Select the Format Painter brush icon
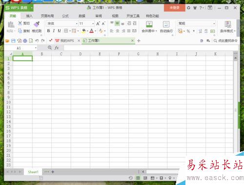 [37, 24]
